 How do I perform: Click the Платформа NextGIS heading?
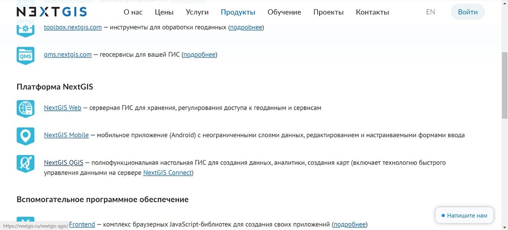(55, 87)
